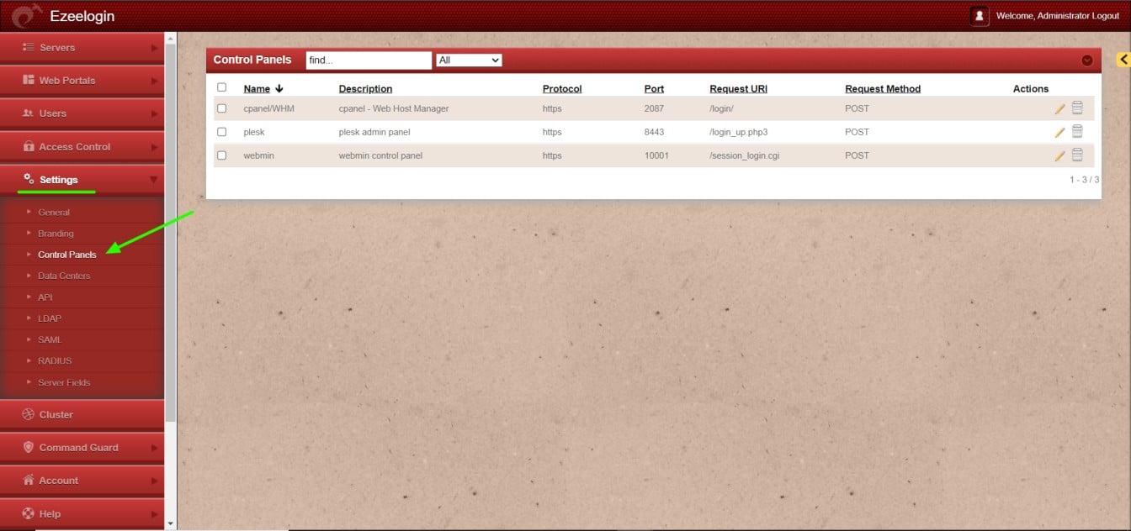Collapse the Settings menu arrow
This screenshot has height=531, width=1131.
[x=153, y=179]
